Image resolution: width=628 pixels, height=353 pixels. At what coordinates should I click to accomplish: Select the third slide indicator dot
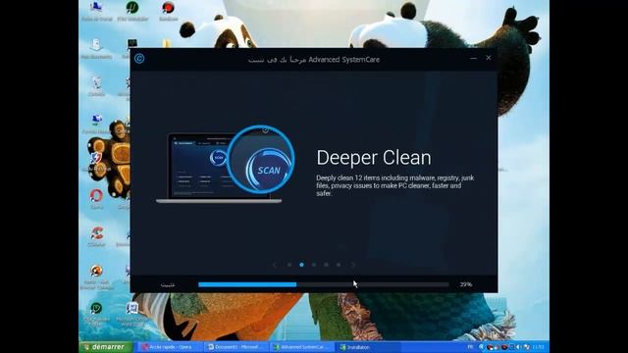coord(314,265)
